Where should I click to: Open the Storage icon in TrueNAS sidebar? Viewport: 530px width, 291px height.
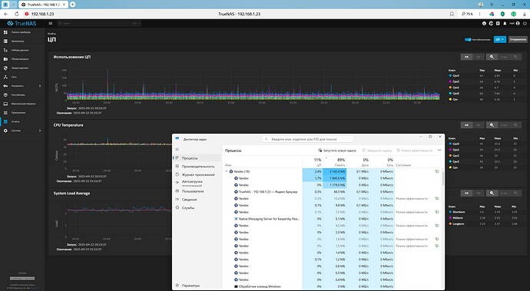5,41
